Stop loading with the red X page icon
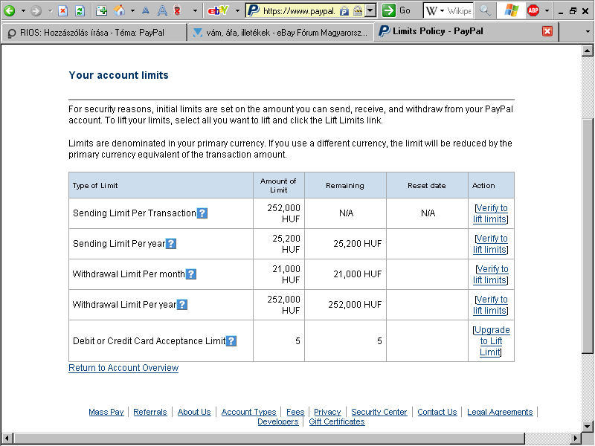595x446 pixels. point(62,10)
